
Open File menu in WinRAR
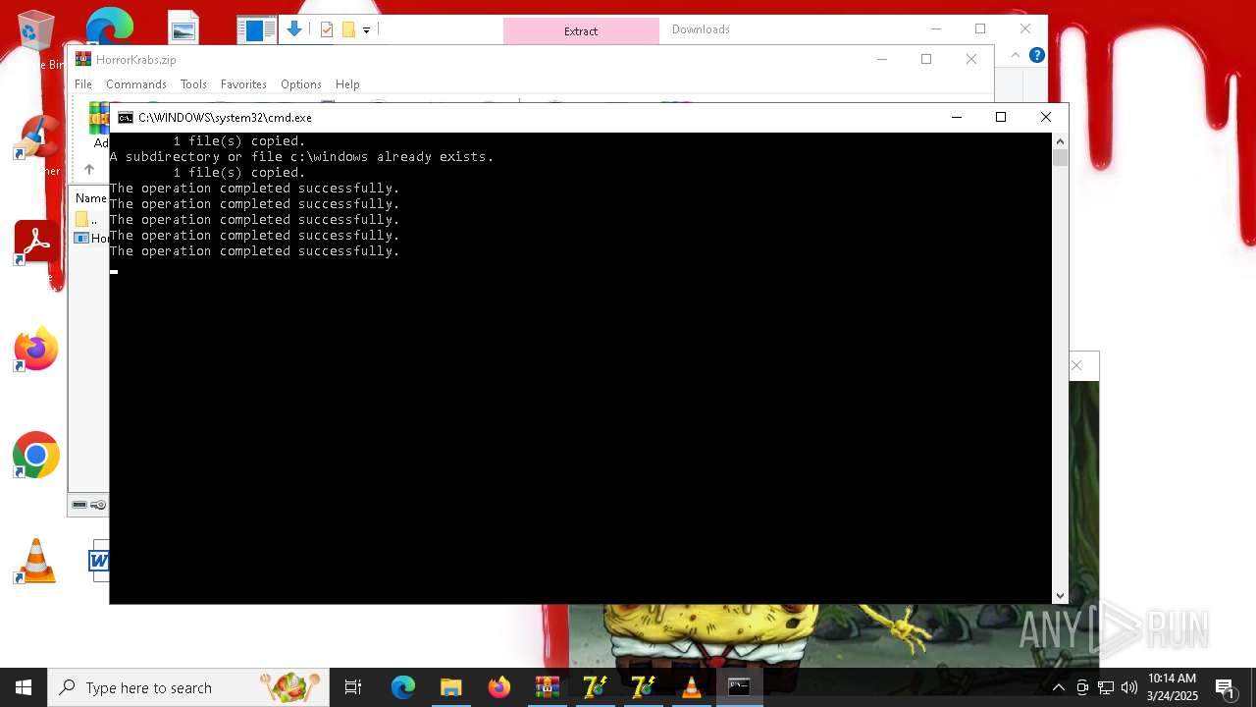pyautogui.click(x=83, y=84)
